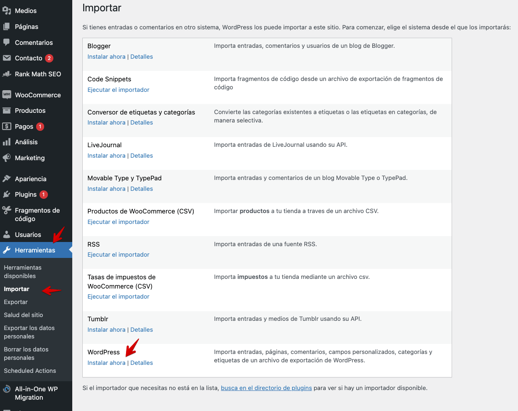
Task: Click the WooCommerce logo icon
Action: pos(7,95)
